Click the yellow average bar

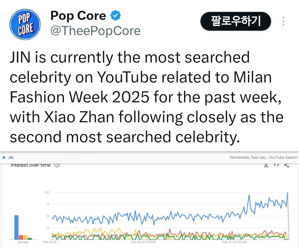click(x=25, y=237)
